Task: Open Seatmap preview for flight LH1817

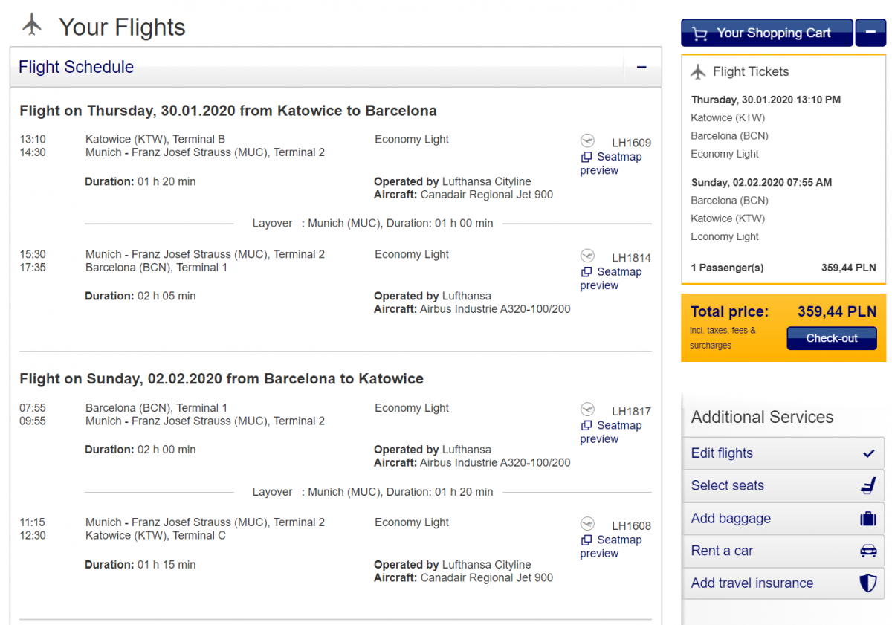Action: 618,426
